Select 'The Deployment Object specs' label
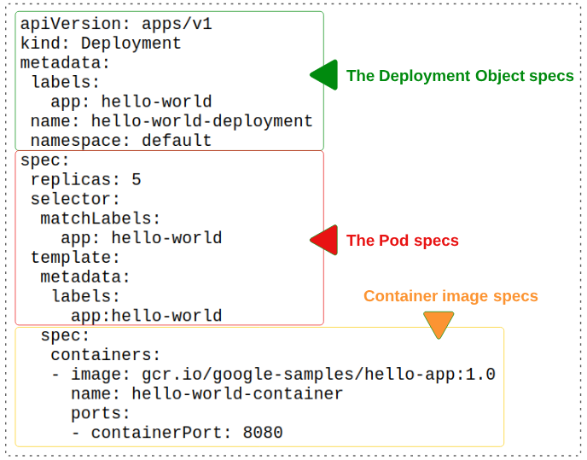The height and width of the screenshot is (460, 587). coord(460,76)
